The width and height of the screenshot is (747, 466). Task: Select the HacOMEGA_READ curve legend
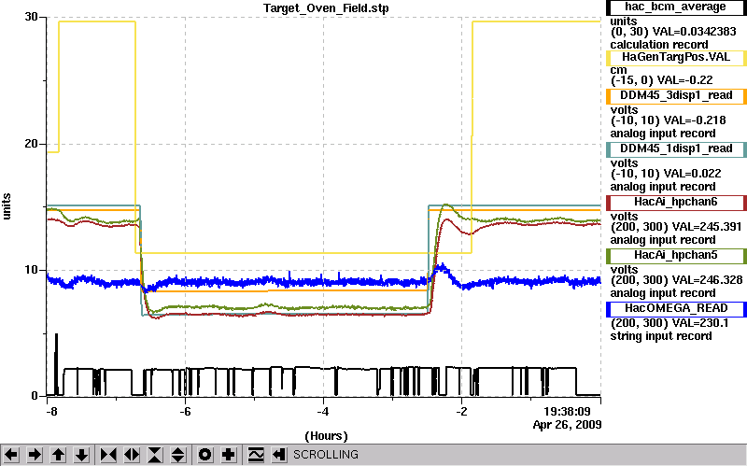[676, 309]
